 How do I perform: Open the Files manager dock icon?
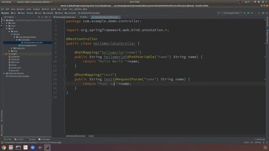click(11, 148)
